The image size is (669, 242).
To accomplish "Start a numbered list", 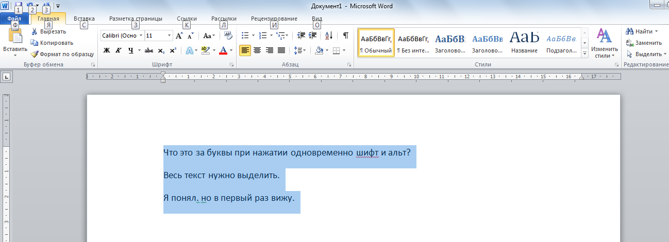I will (263, 36).
